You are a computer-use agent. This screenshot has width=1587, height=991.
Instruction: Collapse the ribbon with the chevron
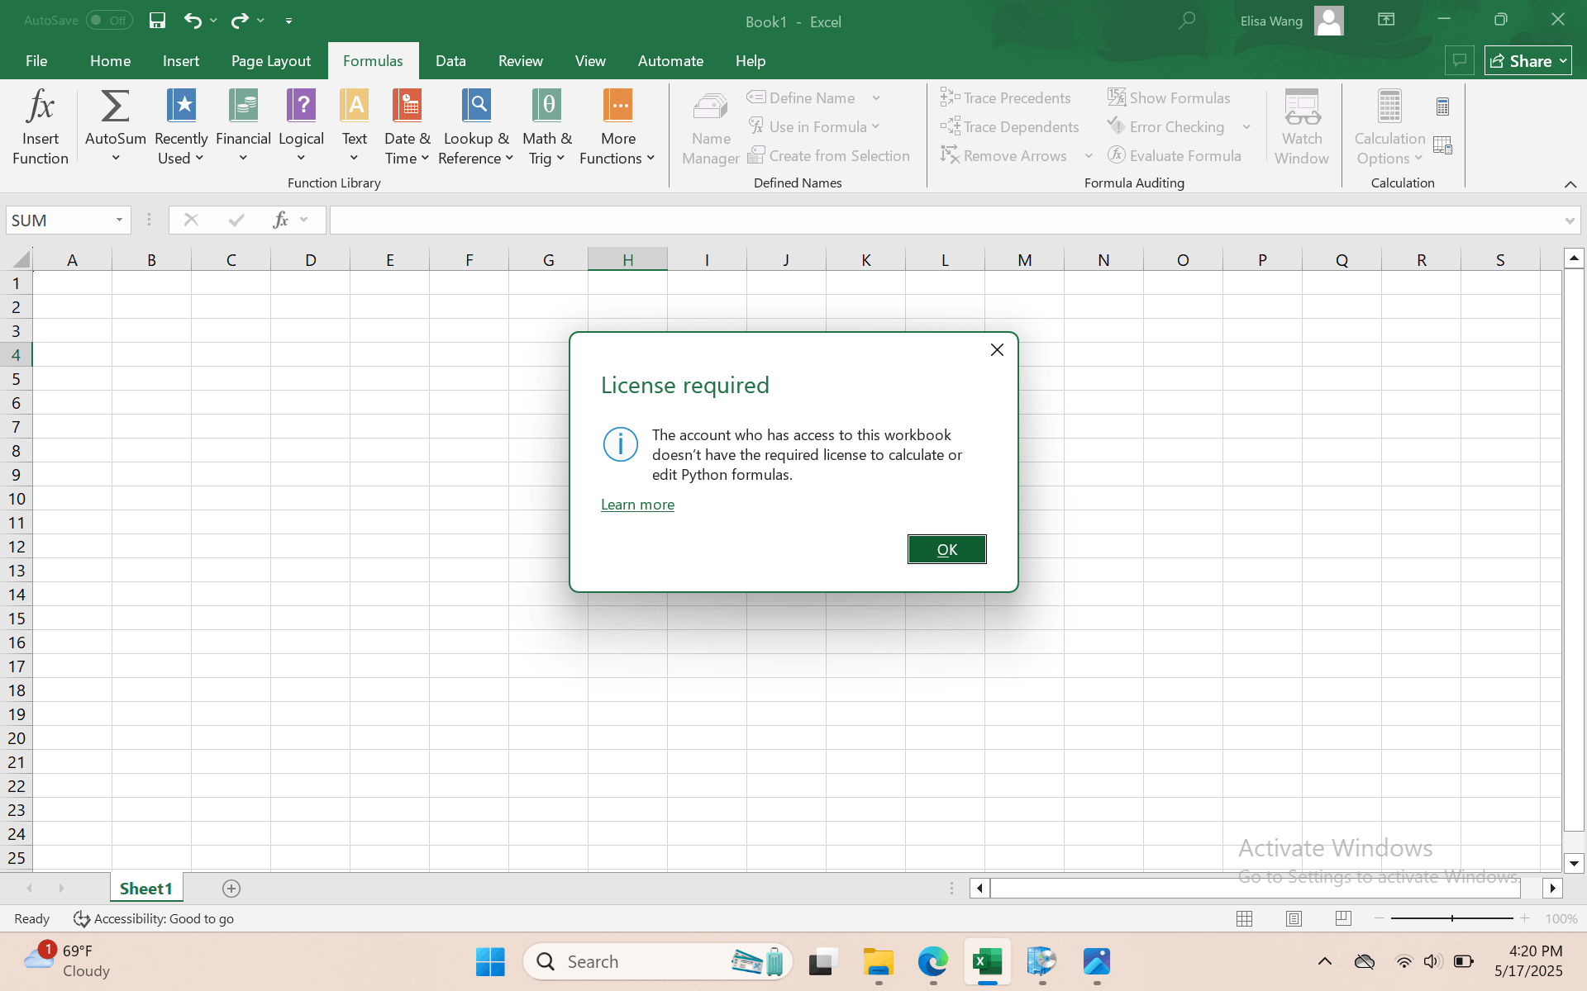(1570, 184)
